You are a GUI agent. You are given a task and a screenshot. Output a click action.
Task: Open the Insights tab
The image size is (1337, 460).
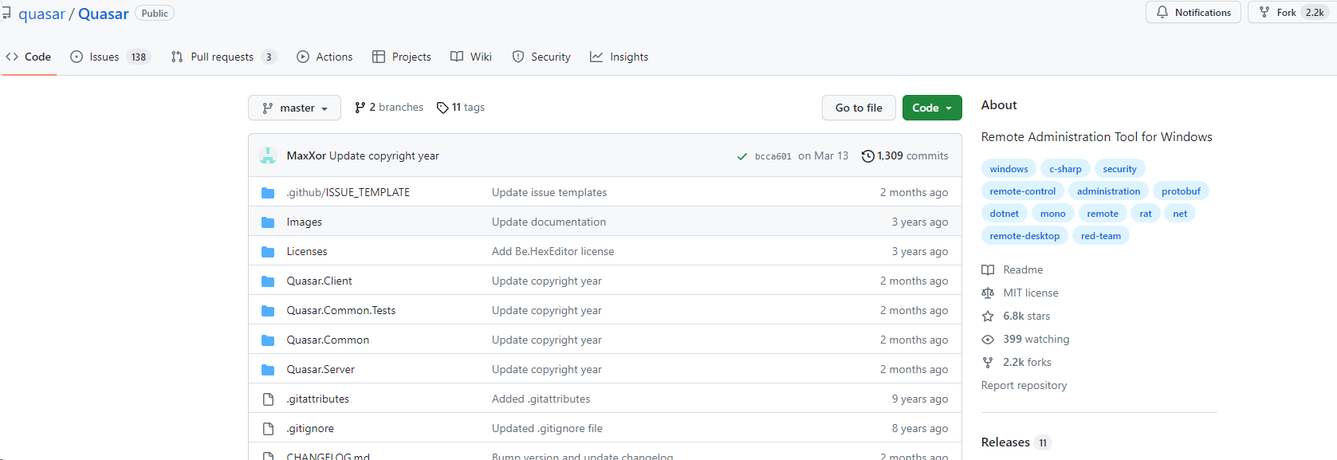click(x=619, y=57)
